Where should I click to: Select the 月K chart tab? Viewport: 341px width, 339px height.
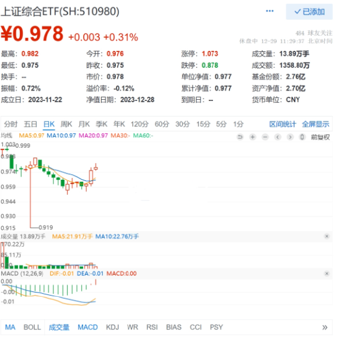coord(84,124)
